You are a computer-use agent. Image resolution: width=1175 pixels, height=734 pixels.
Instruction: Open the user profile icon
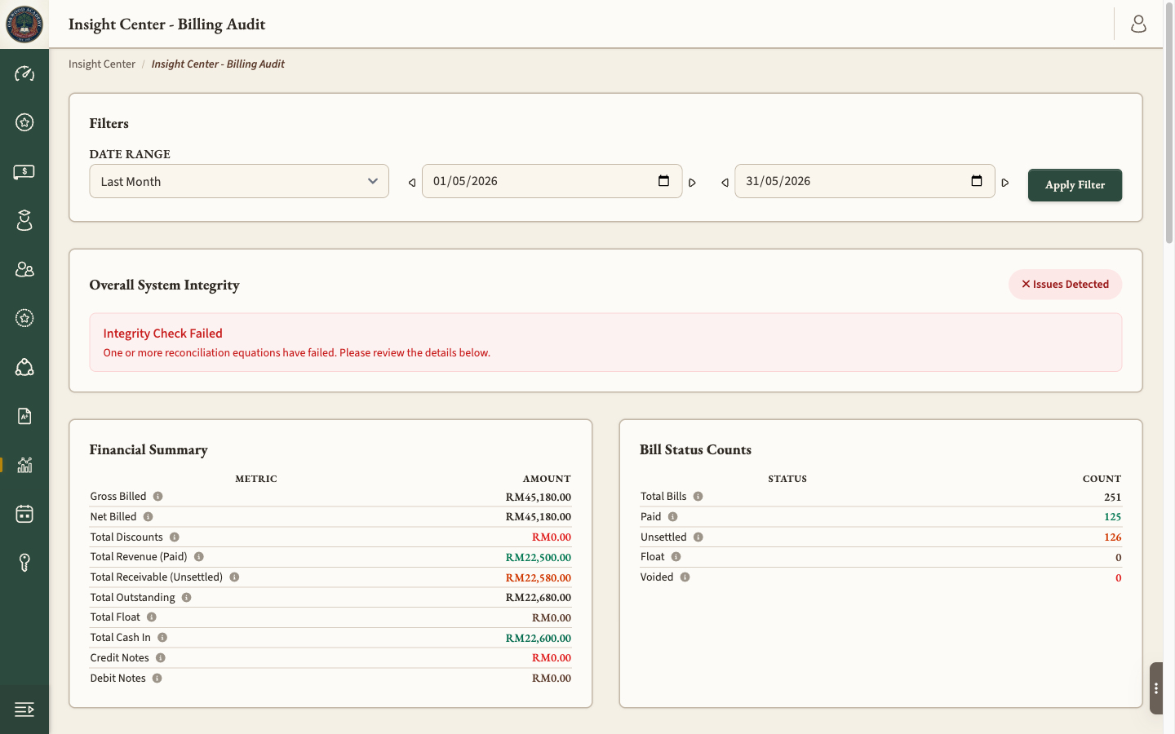[x=1138, y=24]
